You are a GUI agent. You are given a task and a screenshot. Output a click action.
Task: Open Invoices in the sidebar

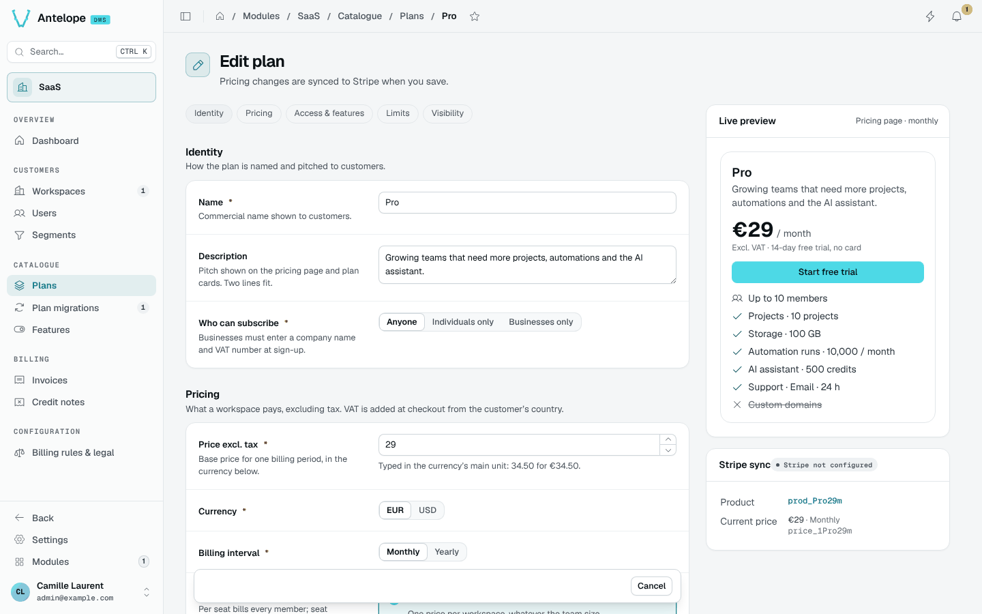(81, 380)
